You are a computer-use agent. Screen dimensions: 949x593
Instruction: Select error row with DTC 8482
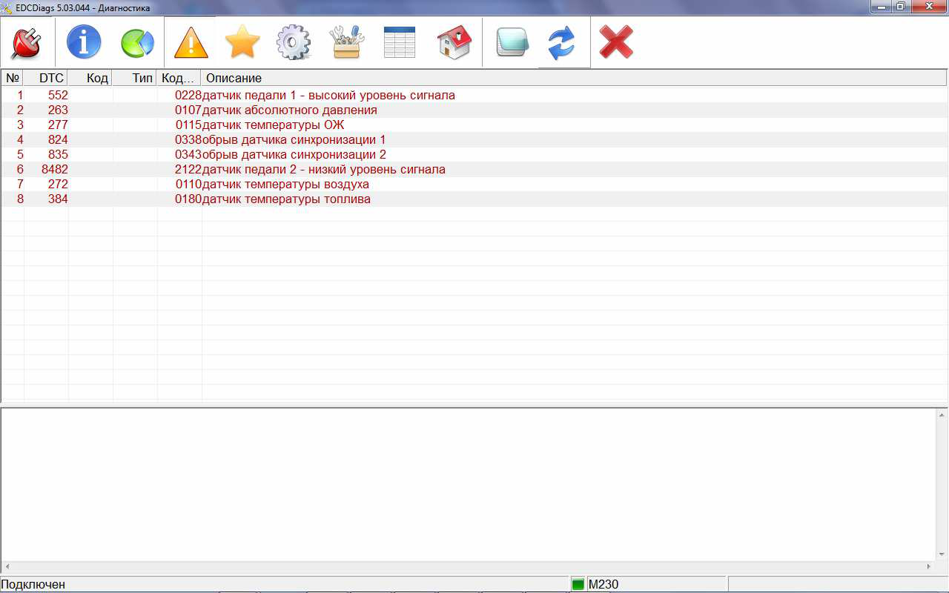click(x=323, y=170)
